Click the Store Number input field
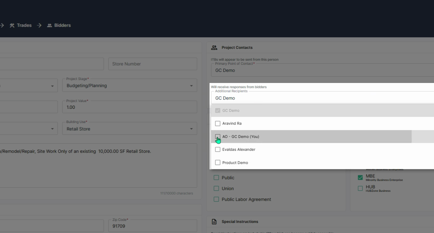Screen dimensions: 434x233 [x=153, y=64]
